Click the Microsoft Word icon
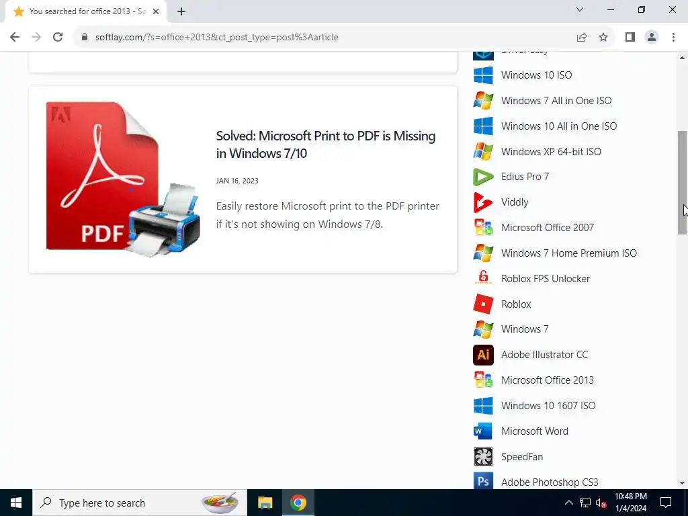The height and width of the screenshot is (516, 688). point(483,431)
